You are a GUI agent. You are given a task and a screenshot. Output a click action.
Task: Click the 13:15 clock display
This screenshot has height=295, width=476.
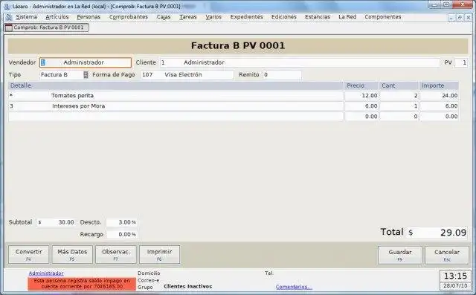(455, 276)
